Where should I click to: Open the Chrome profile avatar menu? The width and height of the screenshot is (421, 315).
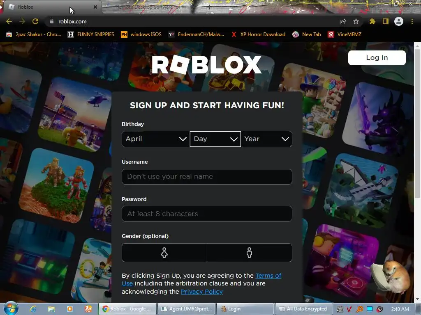click(399, 21)
